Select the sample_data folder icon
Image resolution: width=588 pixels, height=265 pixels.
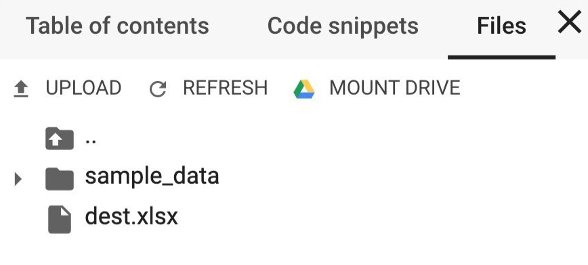(x=59, y=179)
